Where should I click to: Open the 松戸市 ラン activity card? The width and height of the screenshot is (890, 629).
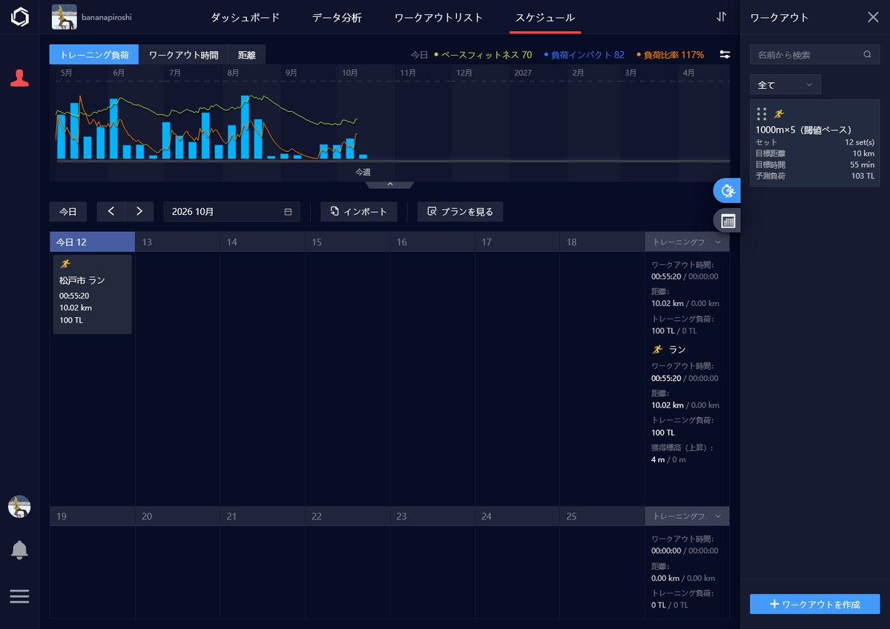tap(93, 294)
